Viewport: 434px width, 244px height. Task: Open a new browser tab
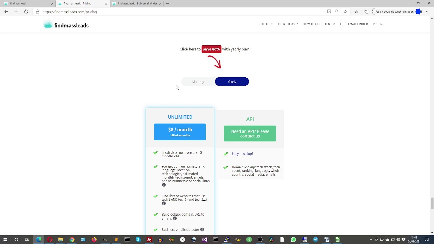click(167, 3)
